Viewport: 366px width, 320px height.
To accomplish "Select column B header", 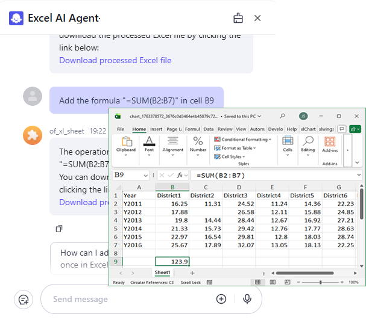I will point(172,187).
